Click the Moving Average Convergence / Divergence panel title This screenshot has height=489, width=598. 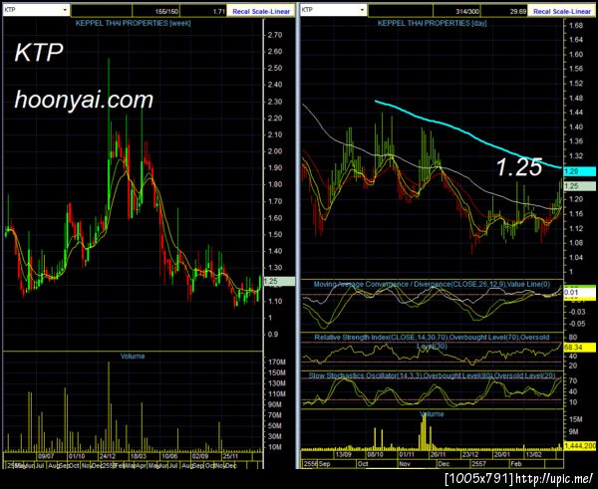click(432, 284)
